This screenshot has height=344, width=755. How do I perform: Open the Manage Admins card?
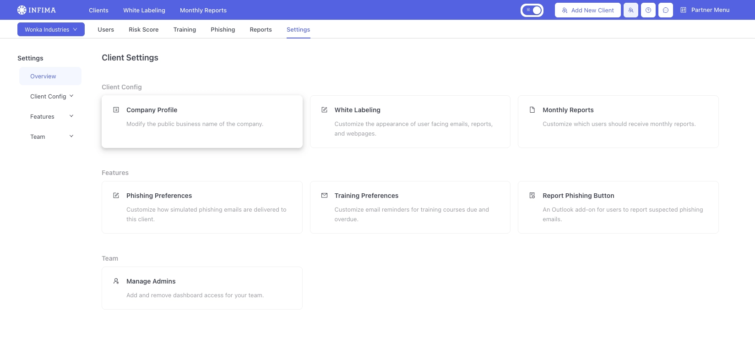tap(202, 288)
